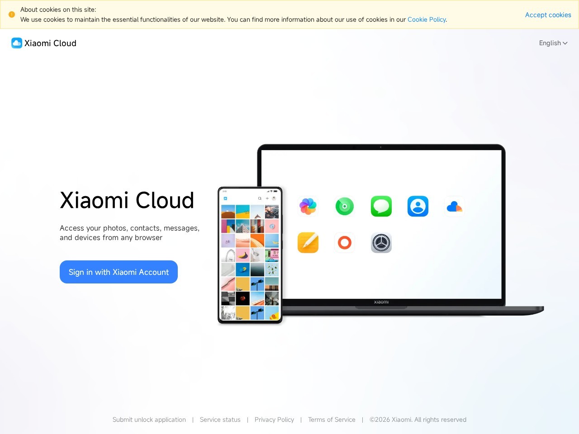
Task: Open the English language dropdown
Action: (553, 43)
